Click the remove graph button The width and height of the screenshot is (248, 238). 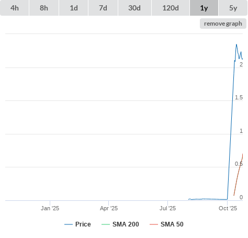click(223, 24)
